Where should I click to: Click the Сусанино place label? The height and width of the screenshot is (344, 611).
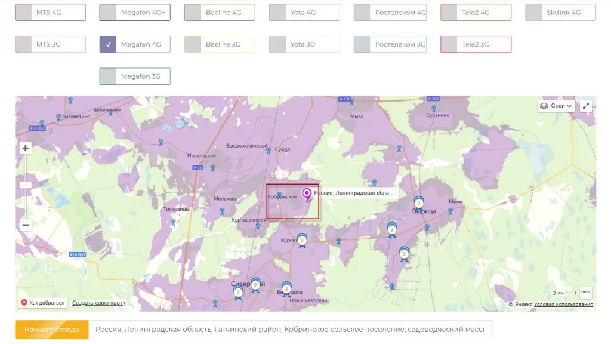tap(438, 115)
